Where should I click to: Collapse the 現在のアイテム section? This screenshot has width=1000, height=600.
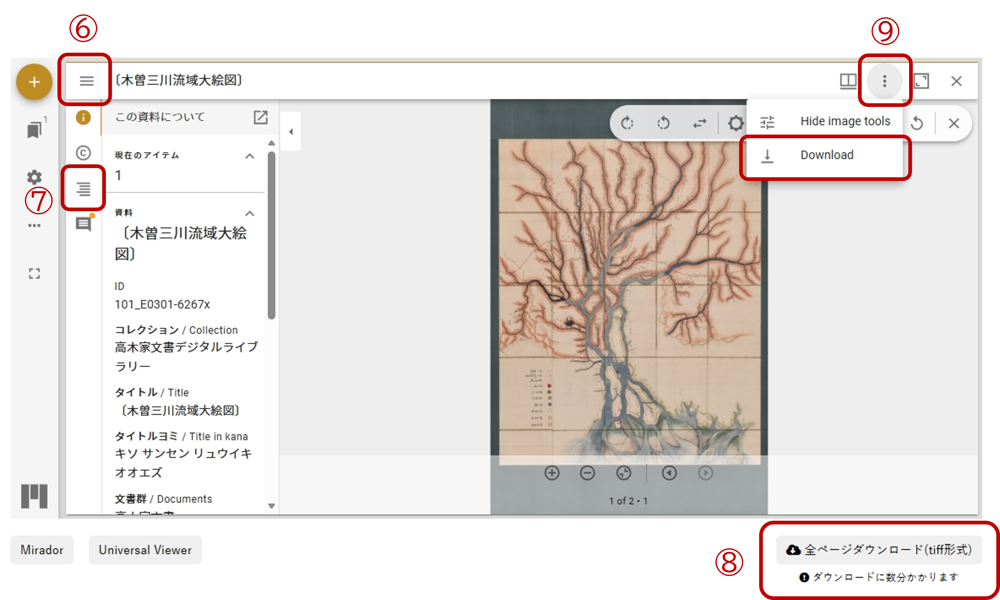250,156
